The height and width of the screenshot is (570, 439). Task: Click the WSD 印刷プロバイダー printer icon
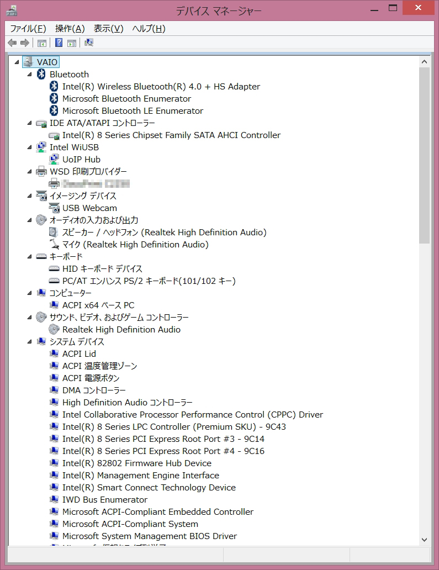pos(41,171)
